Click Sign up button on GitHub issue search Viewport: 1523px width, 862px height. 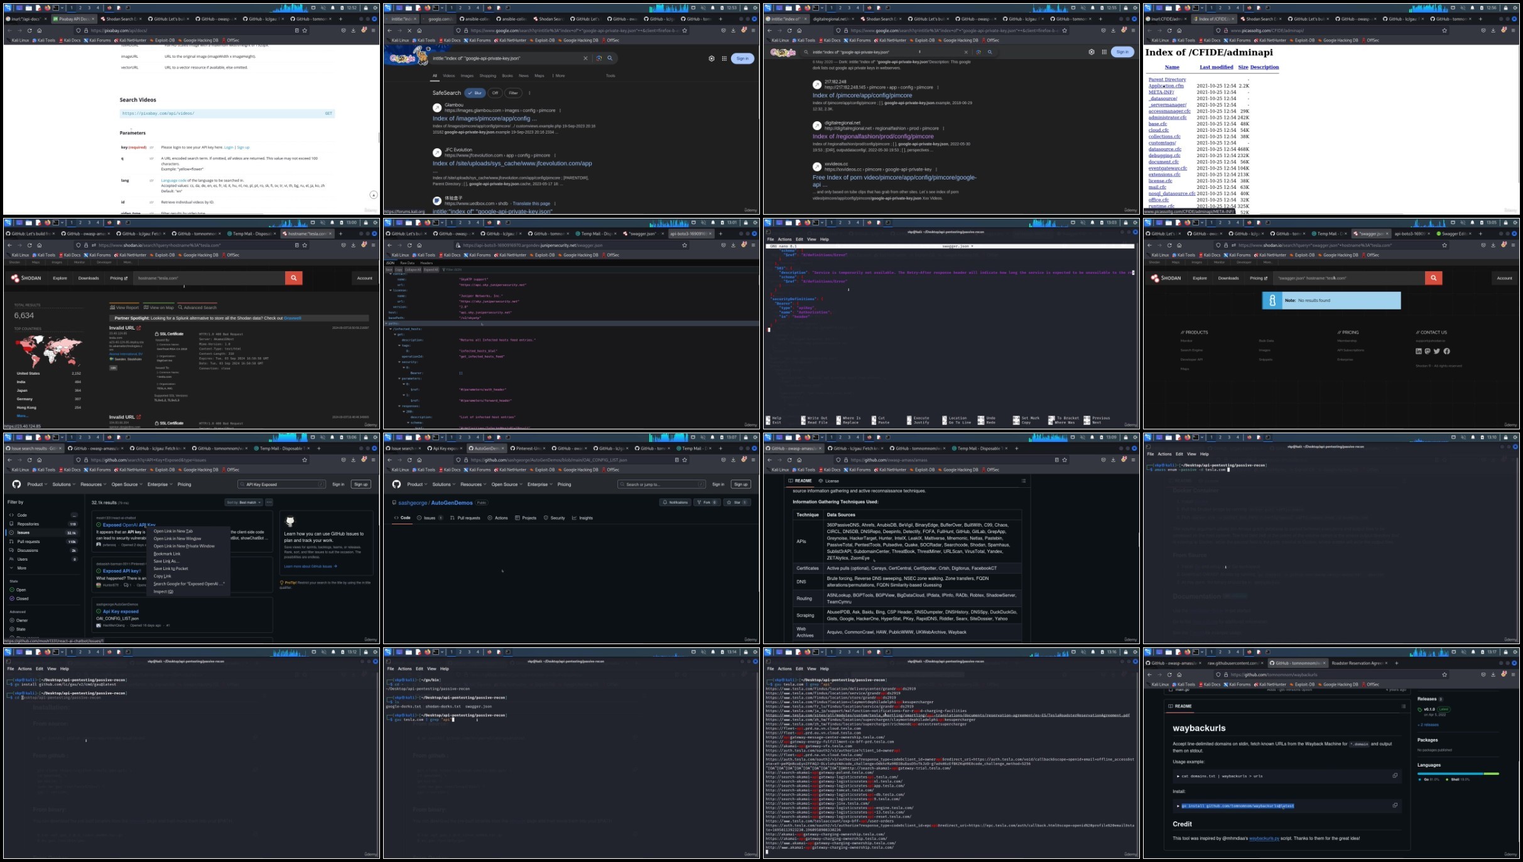pyautogui.click(x=360, y=484)
